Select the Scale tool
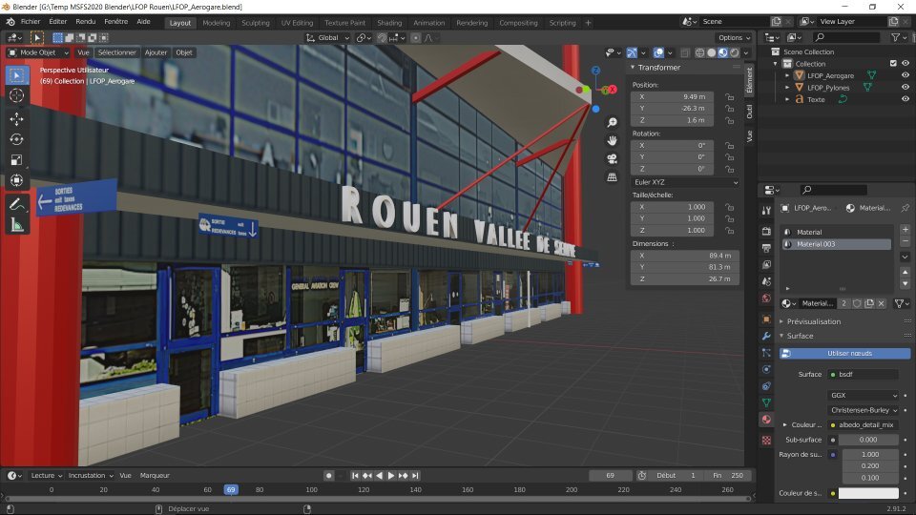Viewport: 916px width, 515px height. [16, 159]
